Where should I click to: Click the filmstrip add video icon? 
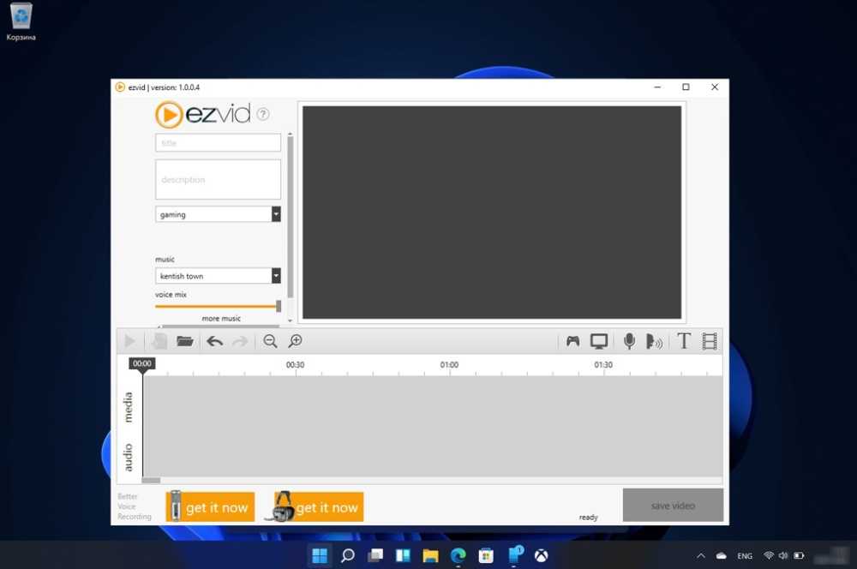pyautogui.click(x=710, y=341)
